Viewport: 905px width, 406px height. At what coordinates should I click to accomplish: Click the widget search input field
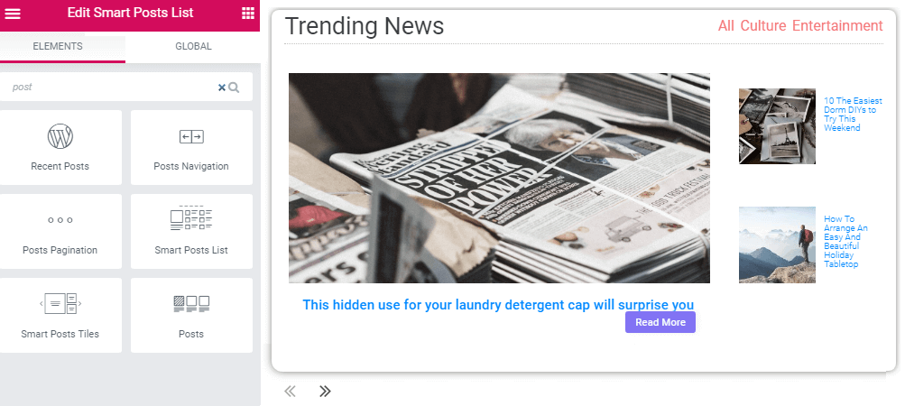[x=115, y=88]
